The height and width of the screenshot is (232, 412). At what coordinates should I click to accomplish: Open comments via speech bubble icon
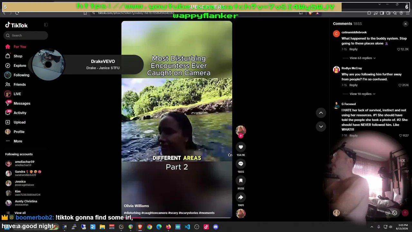point(241,164)
